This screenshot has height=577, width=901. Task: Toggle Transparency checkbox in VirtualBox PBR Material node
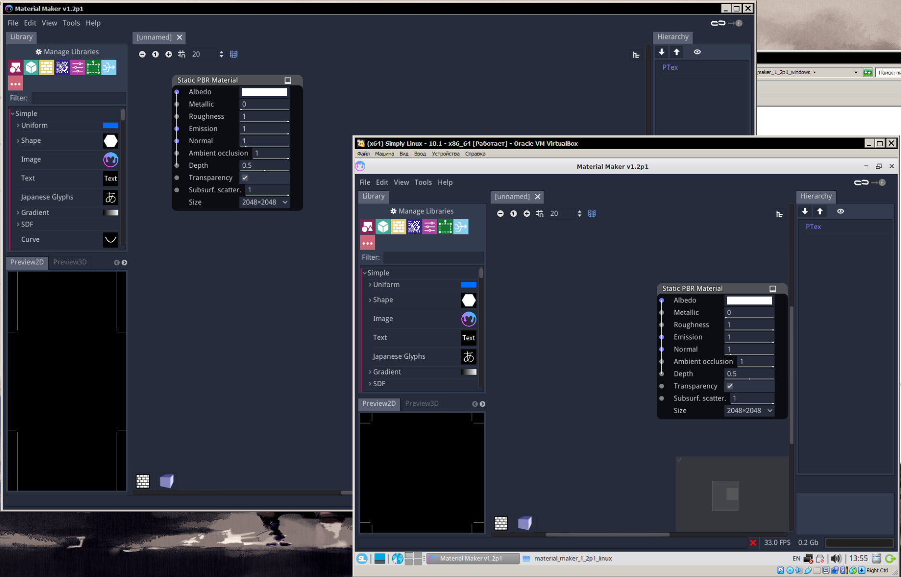[730, 386]
